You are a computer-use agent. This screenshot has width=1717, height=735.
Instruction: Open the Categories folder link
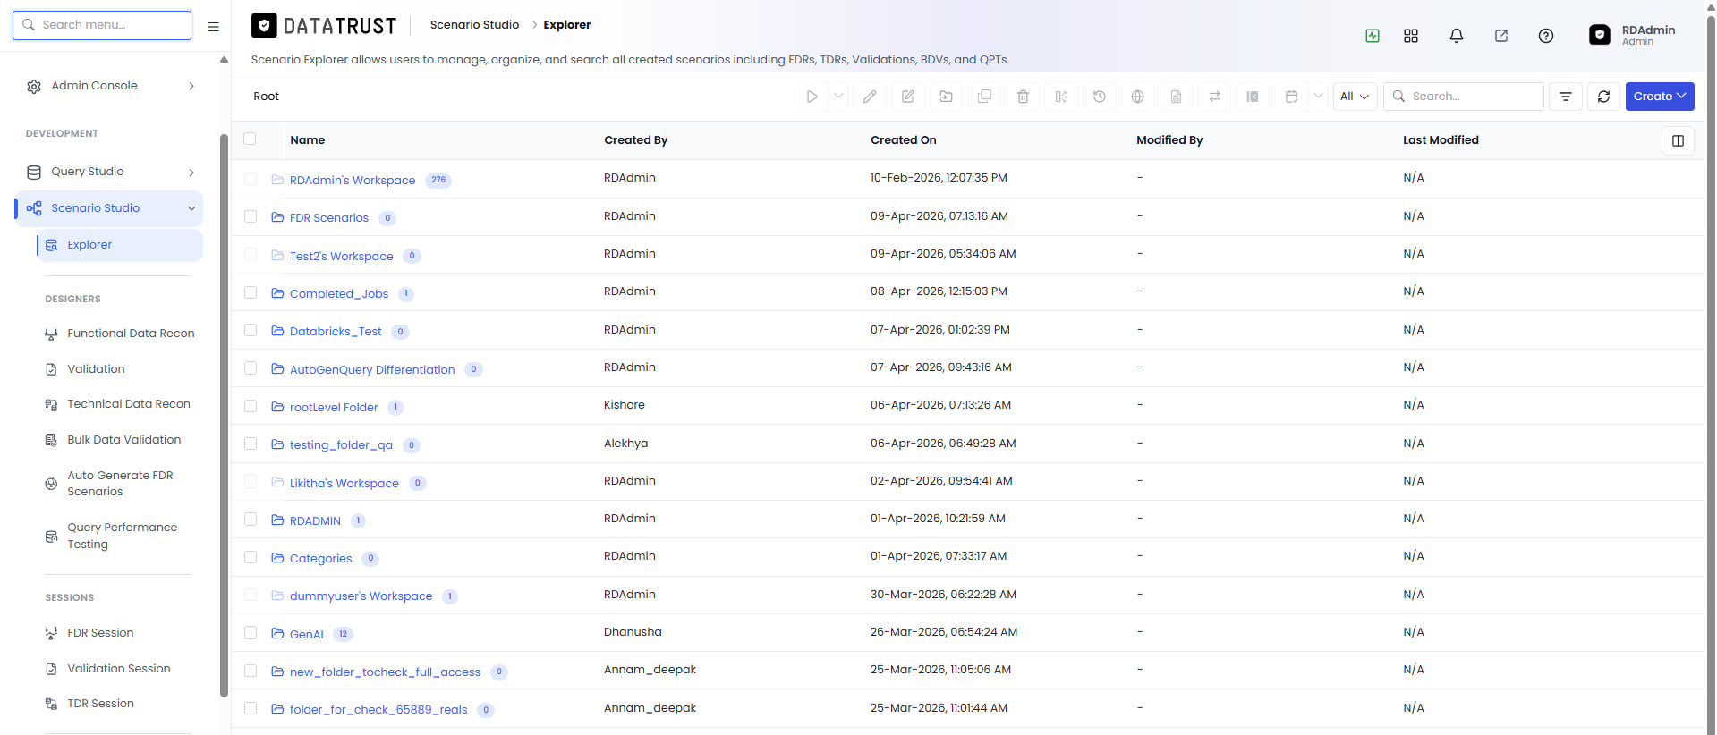(321, 559)
